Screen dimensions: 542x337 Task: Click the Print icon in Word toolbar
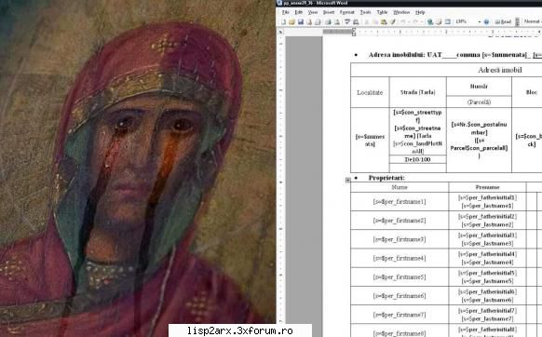pyautogui.click(x=328, y=21)
